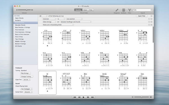
Task: Open the Diagrams tool with pencil icon
Action: click(117, 10)
